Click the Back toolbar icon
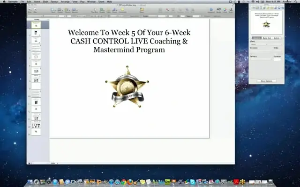This screenshot has width=300, height=187. [x=193, y=10]
